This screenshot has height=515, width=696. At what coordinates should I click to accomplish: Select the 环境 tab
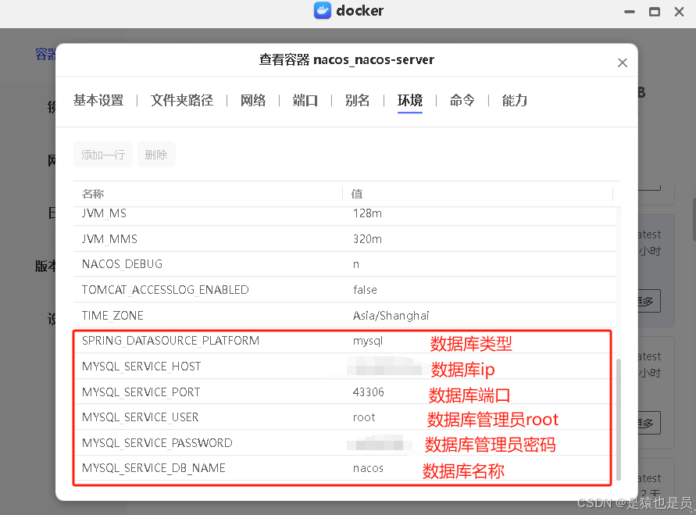pyautogui.click(x=409, y=100)
